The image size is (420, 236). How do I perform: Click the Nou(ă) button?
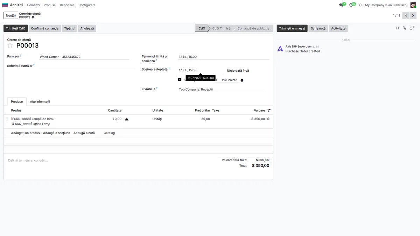point(10,15)
